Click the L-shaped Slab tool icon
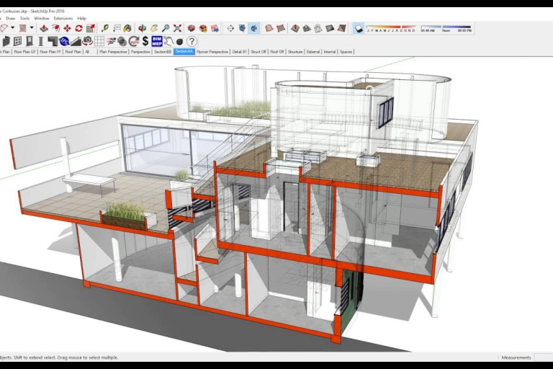The height and width of the screenshot is (369, 553). (x=53, y=41)
